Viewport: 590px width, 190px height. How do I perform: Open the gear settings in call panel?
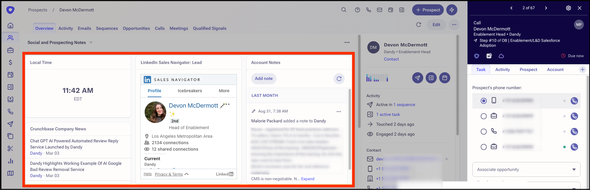(568, 8)
